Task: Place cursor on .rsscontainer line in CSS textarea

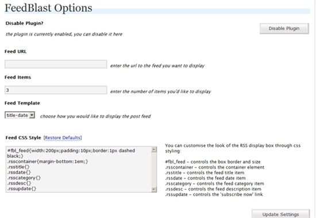Action: click(48, 161)
